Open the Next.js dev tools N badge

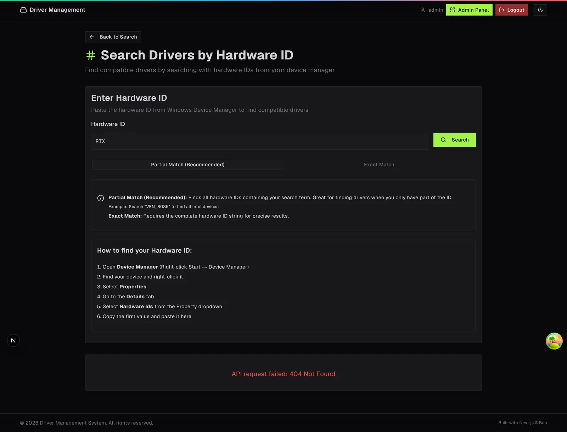tap(13, 340)
